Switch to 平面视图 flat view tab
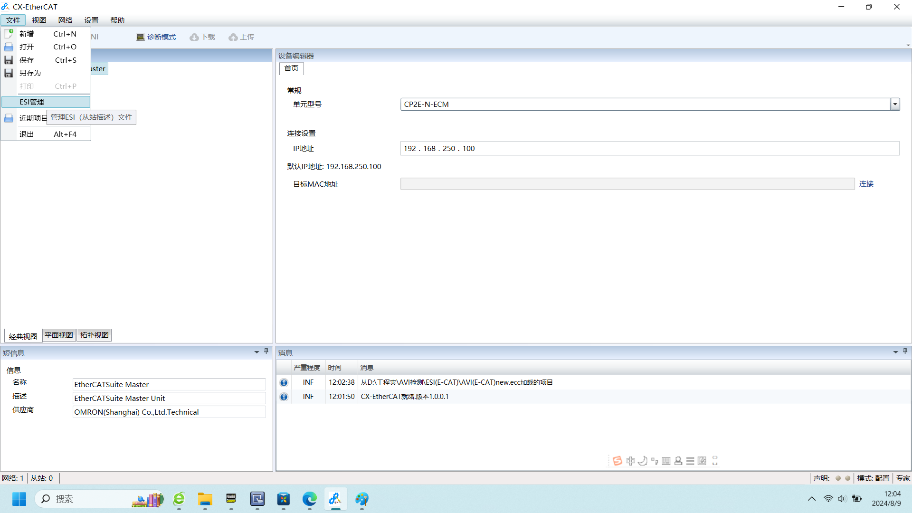Image resolution: width=912 pixels, height=513 pixels. 59,335
